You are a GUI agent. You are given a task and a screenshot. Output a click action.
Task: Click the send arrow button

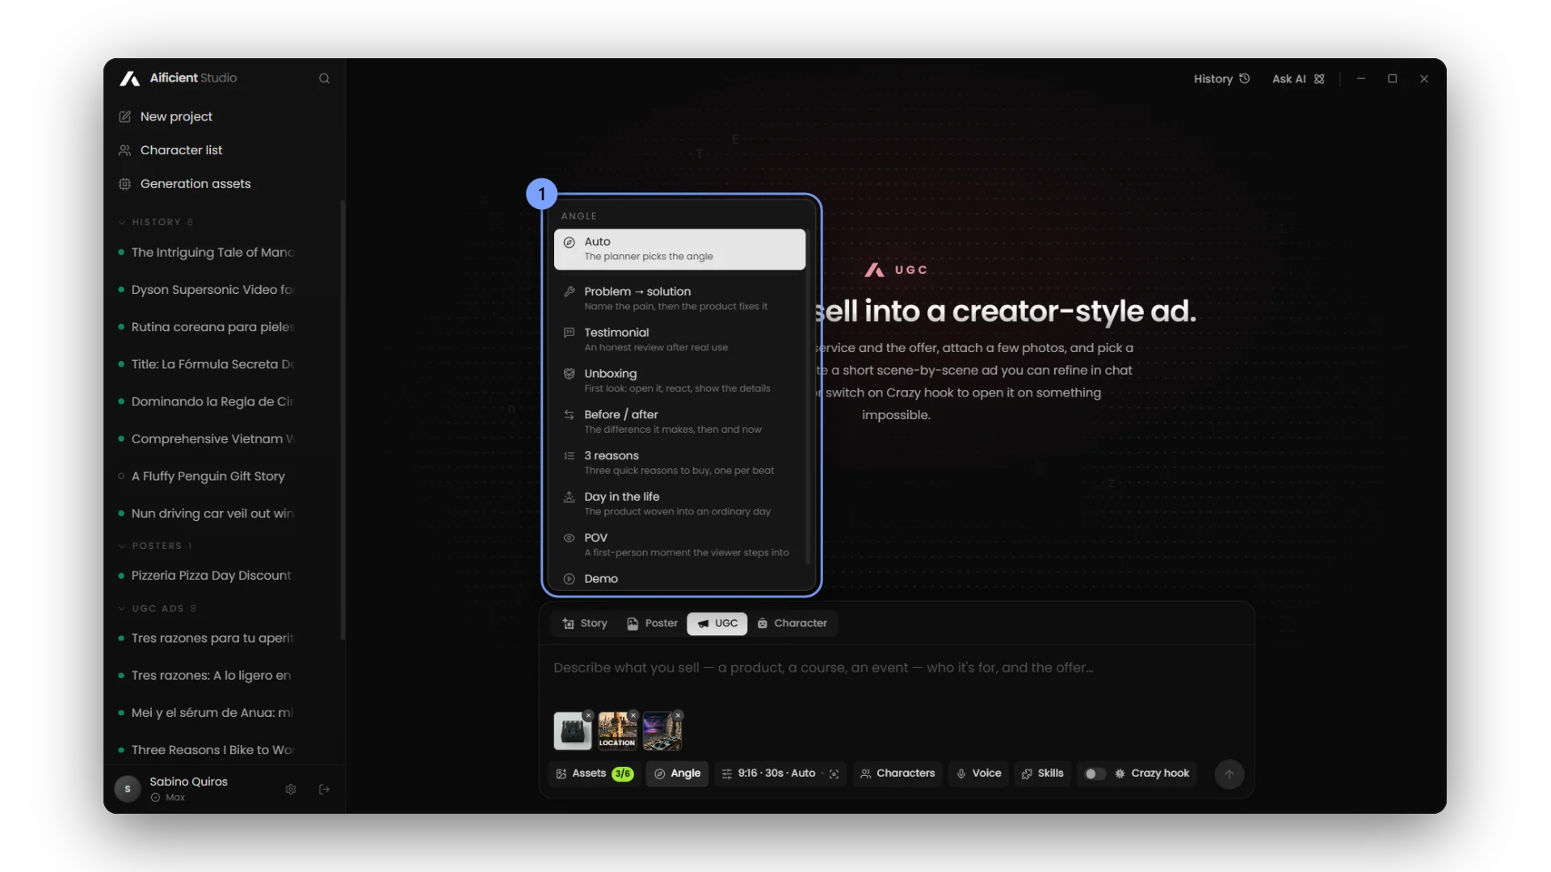(1229, 773)
